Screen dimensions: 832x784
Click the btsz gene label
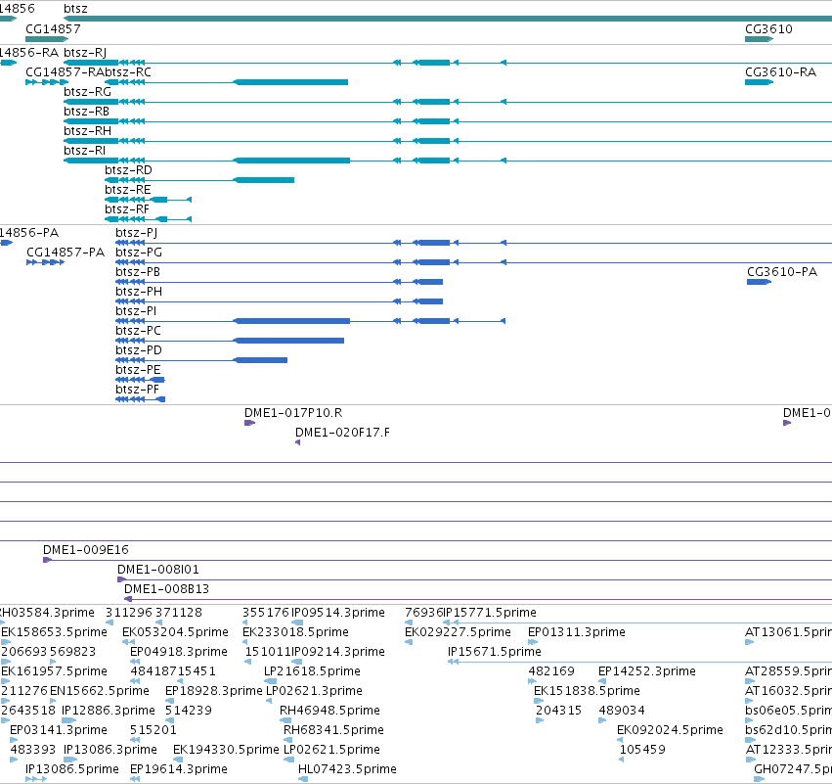(75, 9)
